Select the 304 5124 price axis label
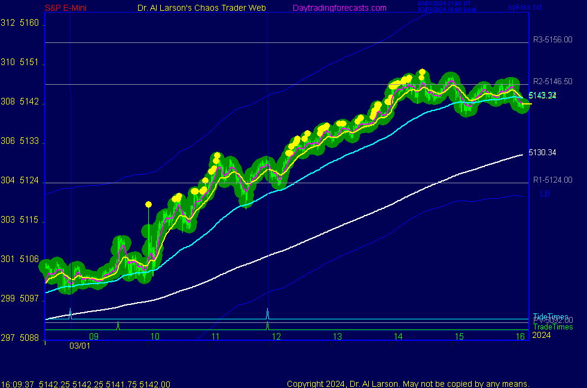Screen dimensions: 587x388 point(20,180)
